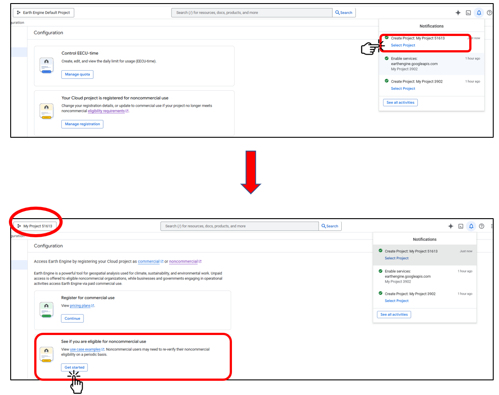Click the icon next to Manage registration
499x395 pixels.
click(46, 112)
